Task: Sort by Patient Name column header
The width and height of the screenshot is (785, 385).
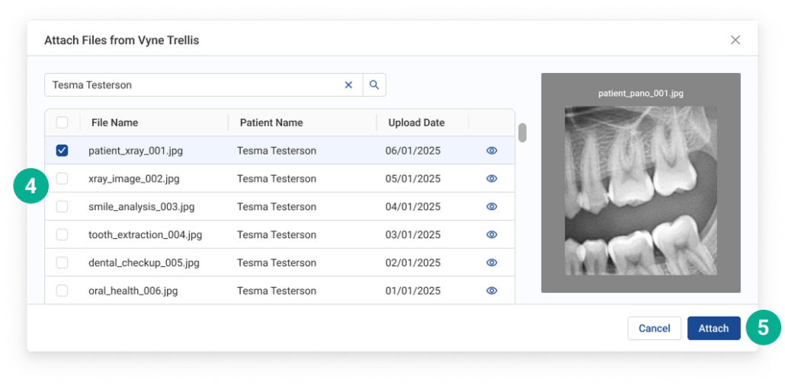Action: click(271, 123)
